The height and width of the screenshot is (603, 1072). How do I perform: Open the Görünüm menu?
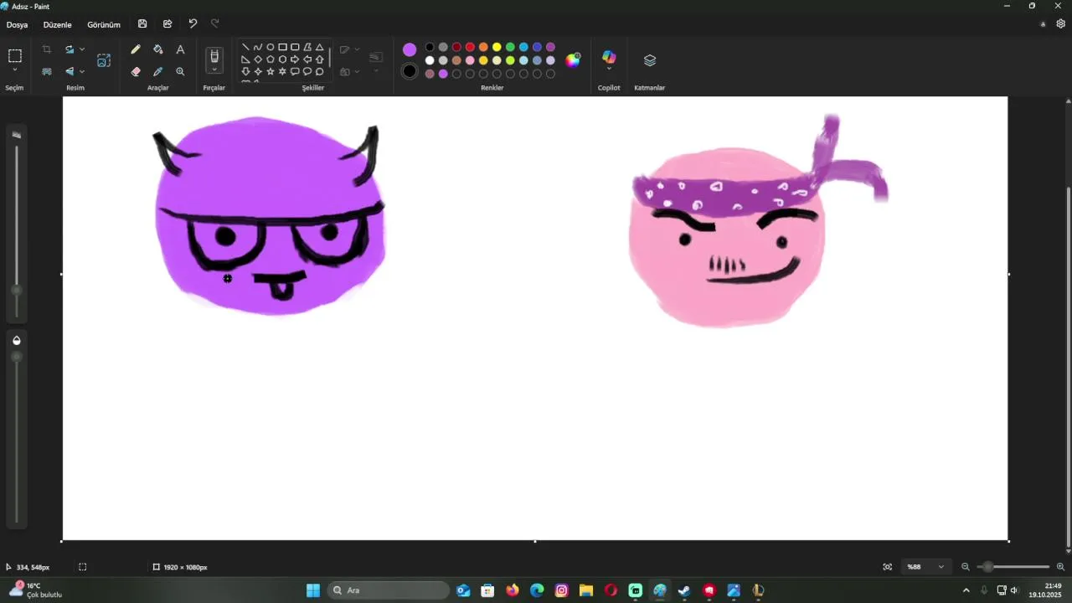[104, 24]
